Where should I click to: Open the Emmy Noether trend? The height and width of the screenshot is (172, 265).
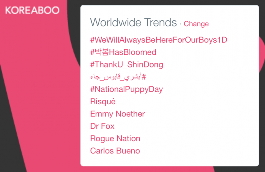point(117,114)
